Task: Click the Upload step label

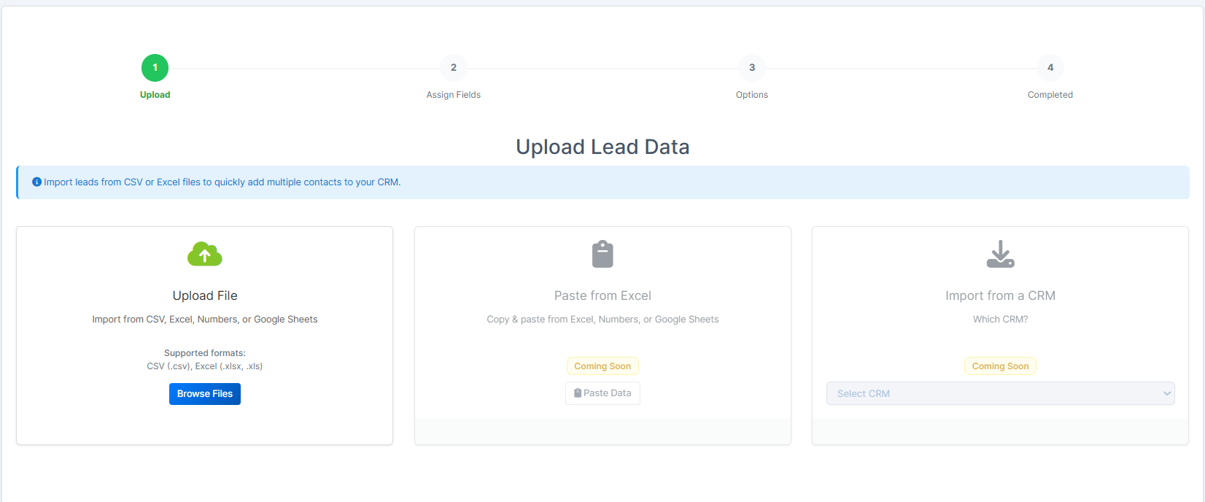Action: [155, 95]
